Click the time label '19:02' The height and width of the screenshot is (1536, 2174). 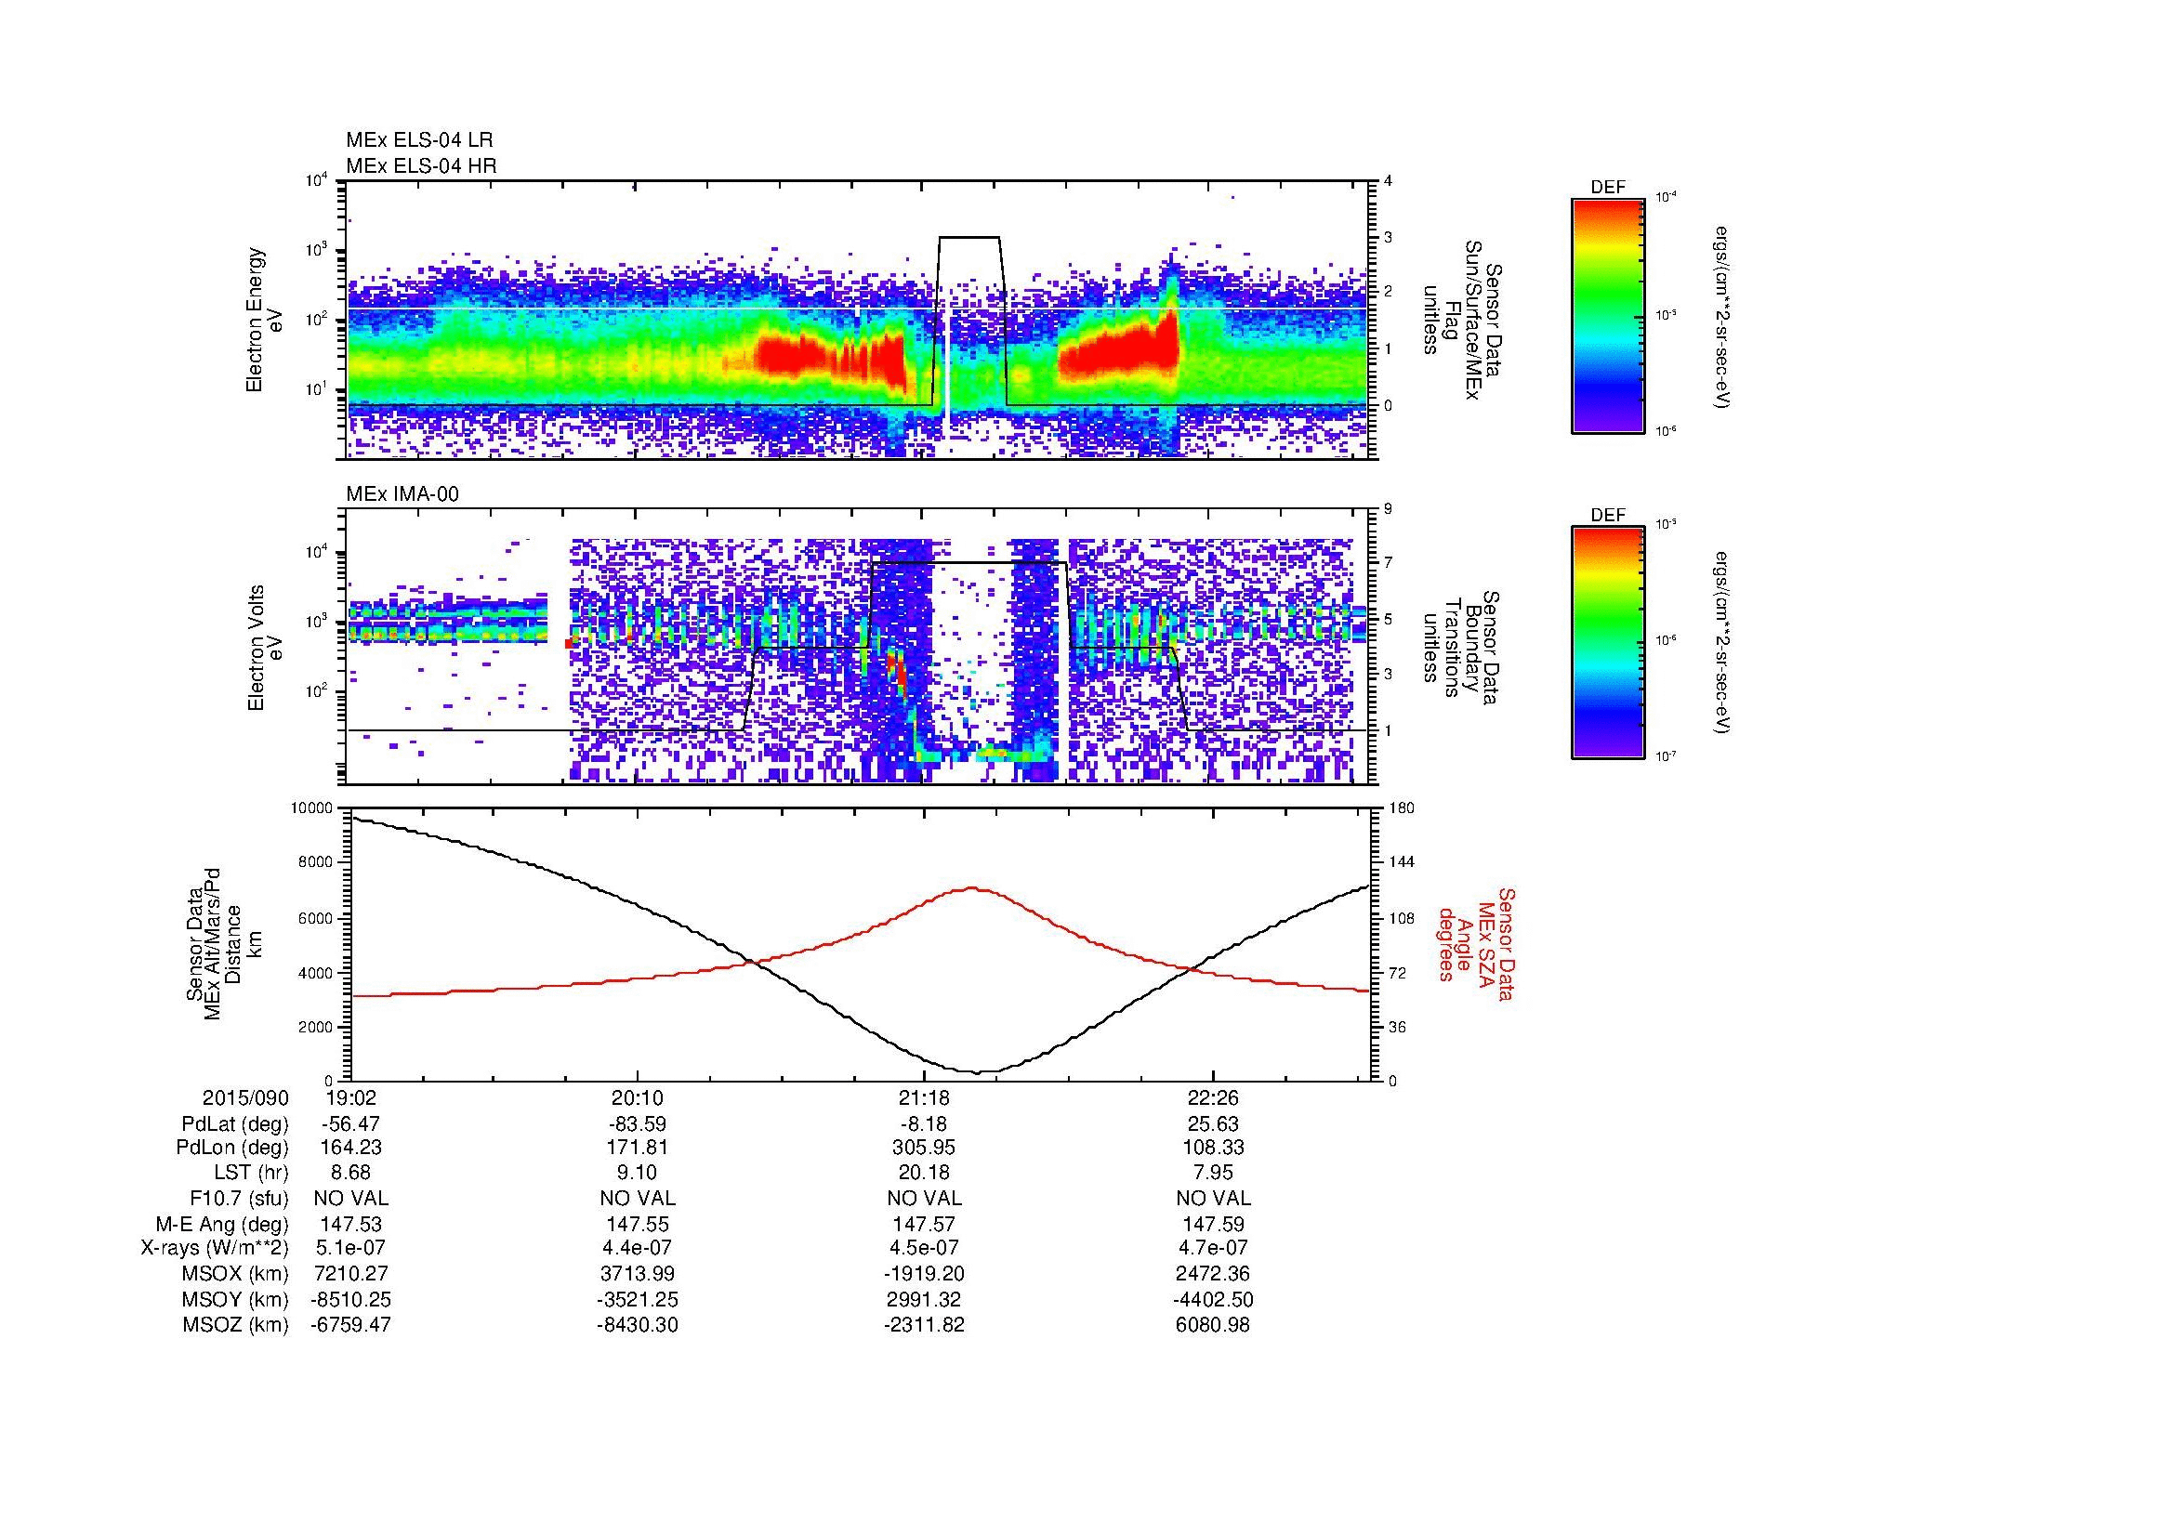point(351,1098)
